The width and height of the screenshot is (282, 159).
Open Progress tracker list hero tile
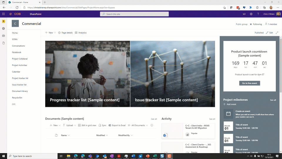click(x=88, y=74)
